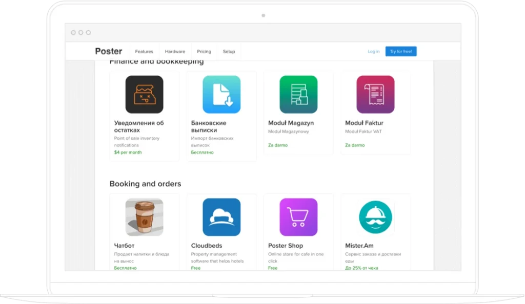Click the Poster Shop card title
525x304 pixels.
coord(286,246)
